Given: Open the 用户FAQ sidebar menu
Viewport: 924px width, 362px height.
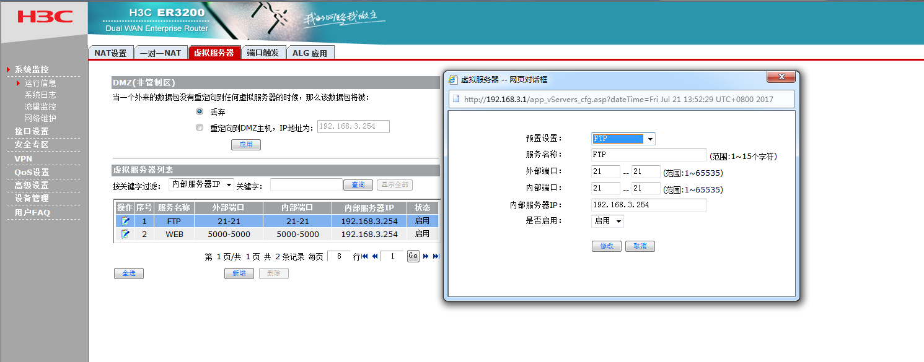Looking at the screenshot, I should click(32, 212).
